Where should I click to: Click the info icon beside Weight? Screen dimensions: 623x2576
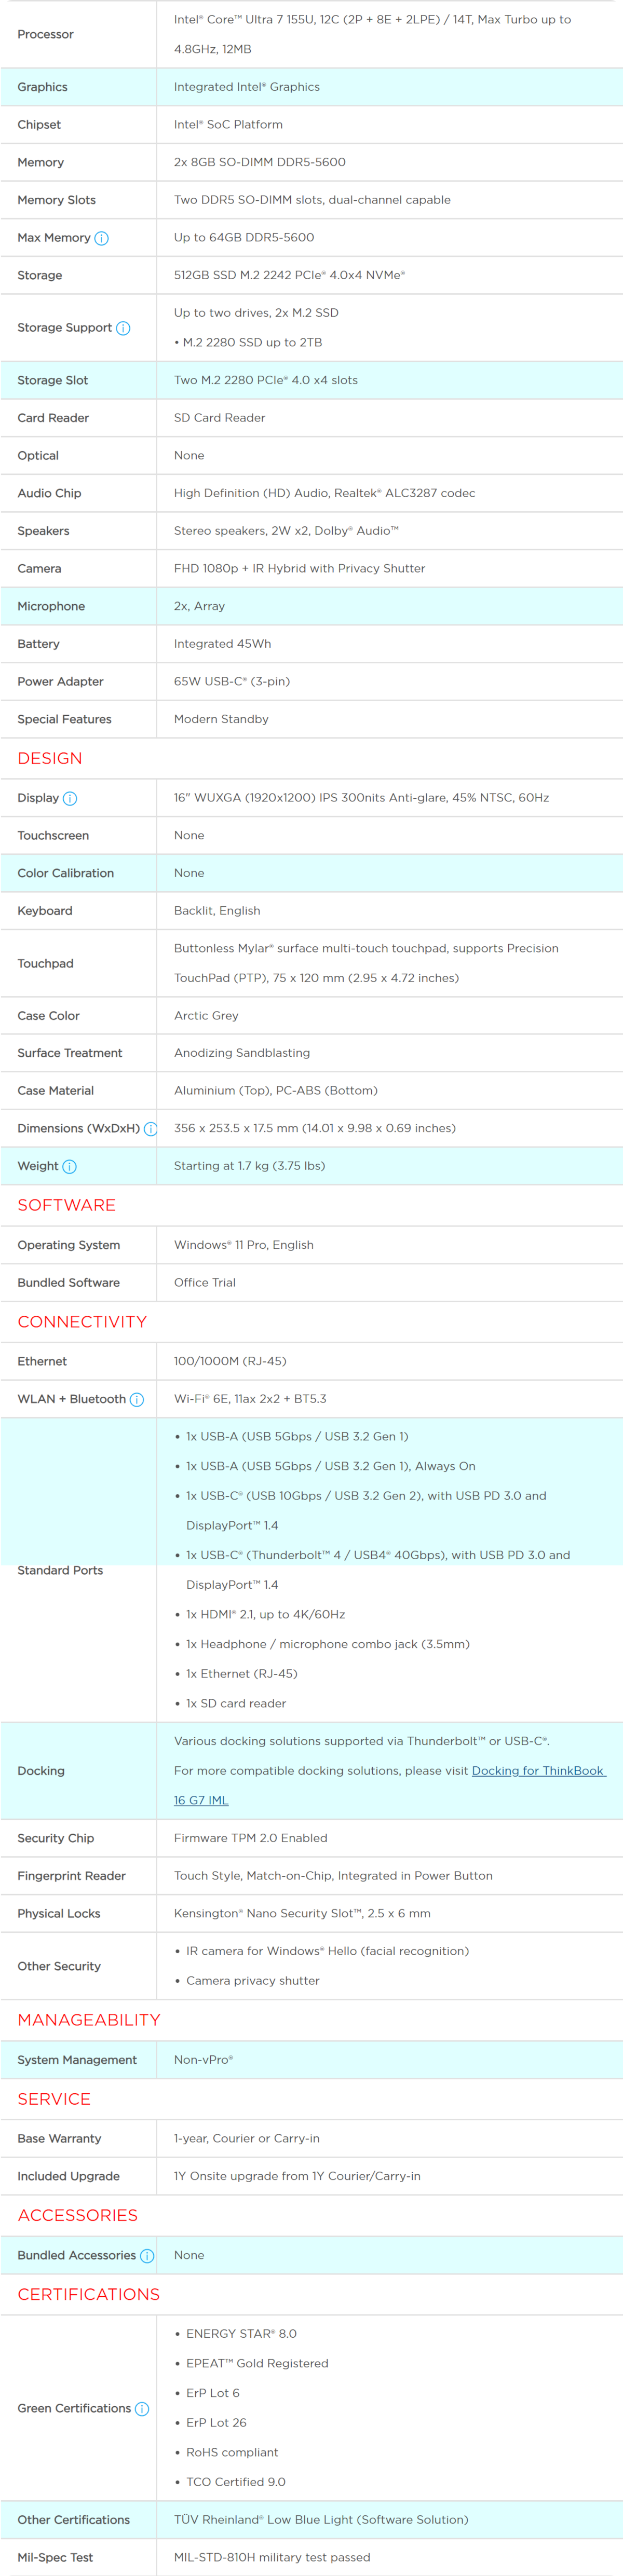(x=69, y=1166)
